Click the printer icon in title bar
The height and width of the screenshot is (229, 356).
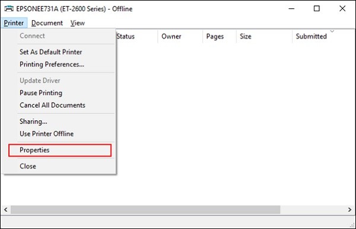9,9
